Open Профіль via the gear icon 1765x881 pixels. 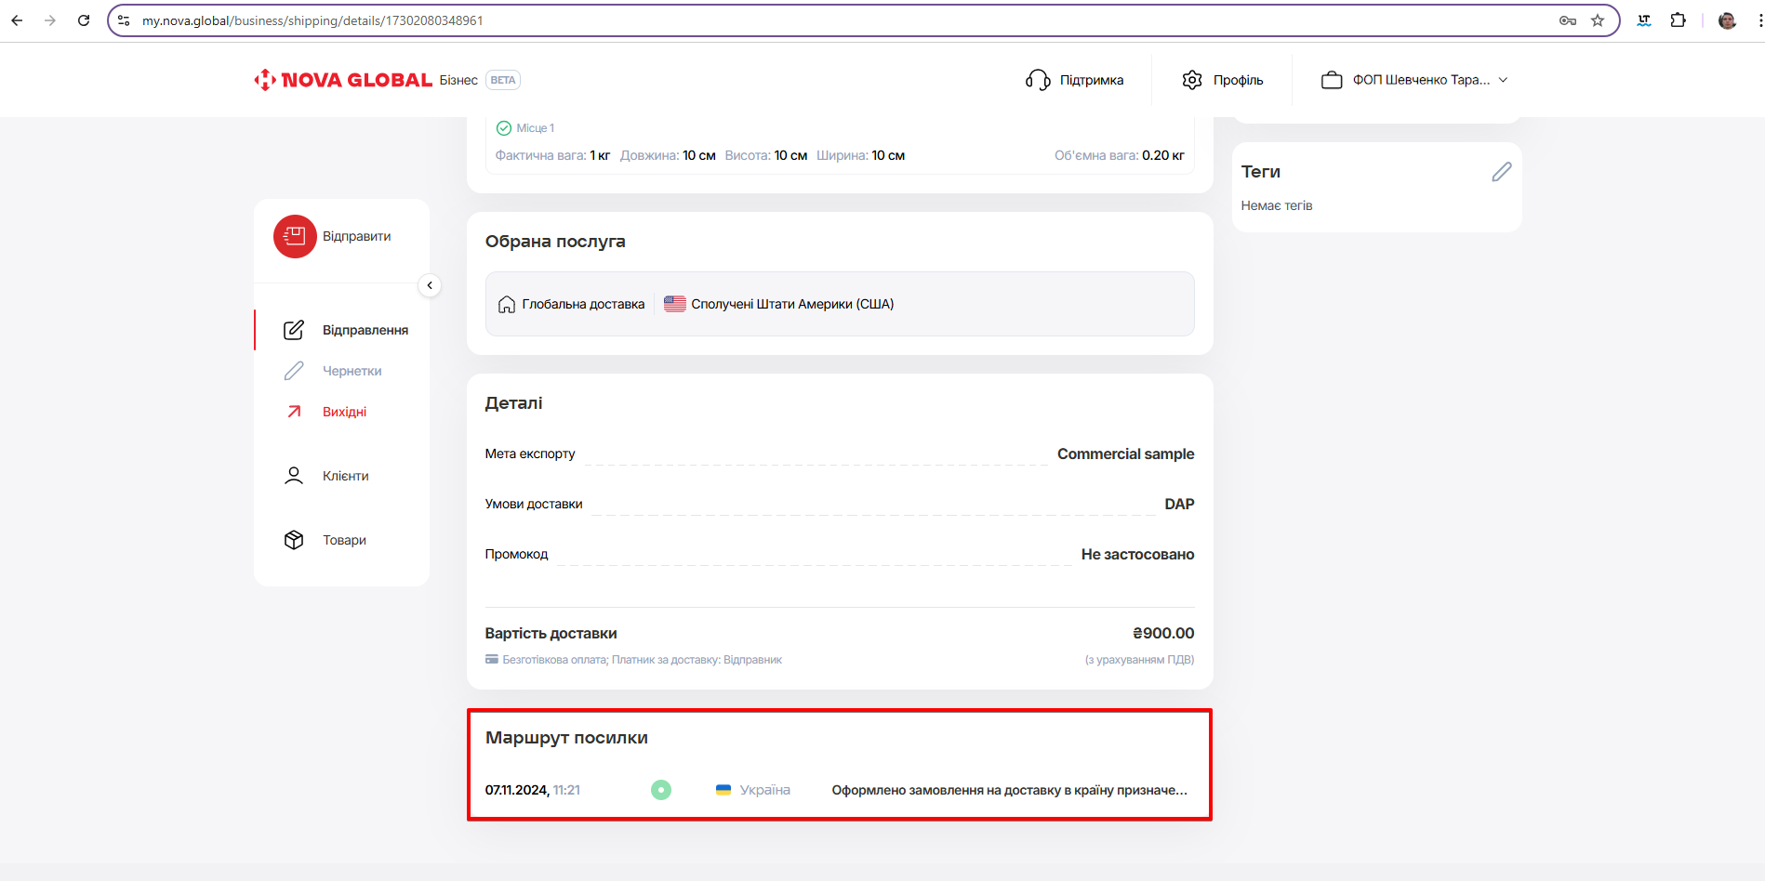1192,80
